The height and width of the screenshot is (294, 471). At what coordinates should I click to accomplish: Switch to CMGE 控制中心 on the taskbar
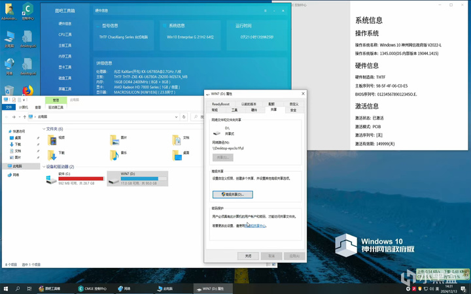[95, 289]
